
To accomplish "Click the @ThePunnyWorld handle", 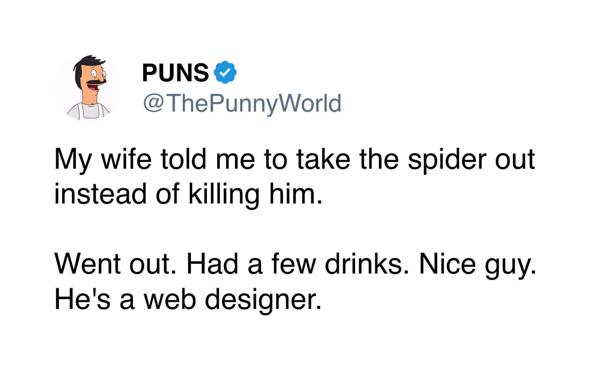I will pos(242,103).
